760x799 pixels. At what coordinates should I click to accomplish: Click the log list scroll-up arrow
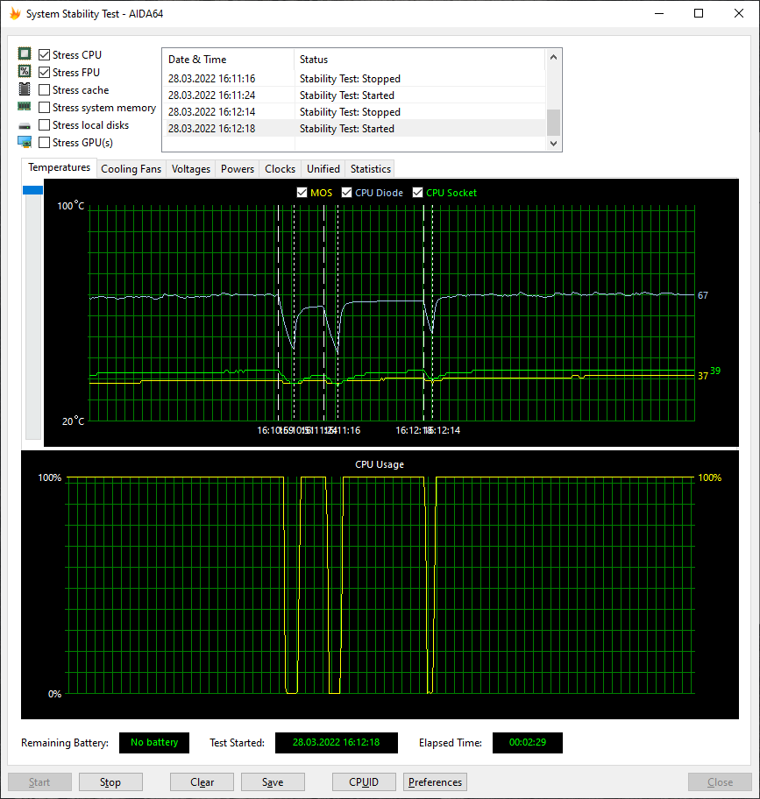pos(553,58)
